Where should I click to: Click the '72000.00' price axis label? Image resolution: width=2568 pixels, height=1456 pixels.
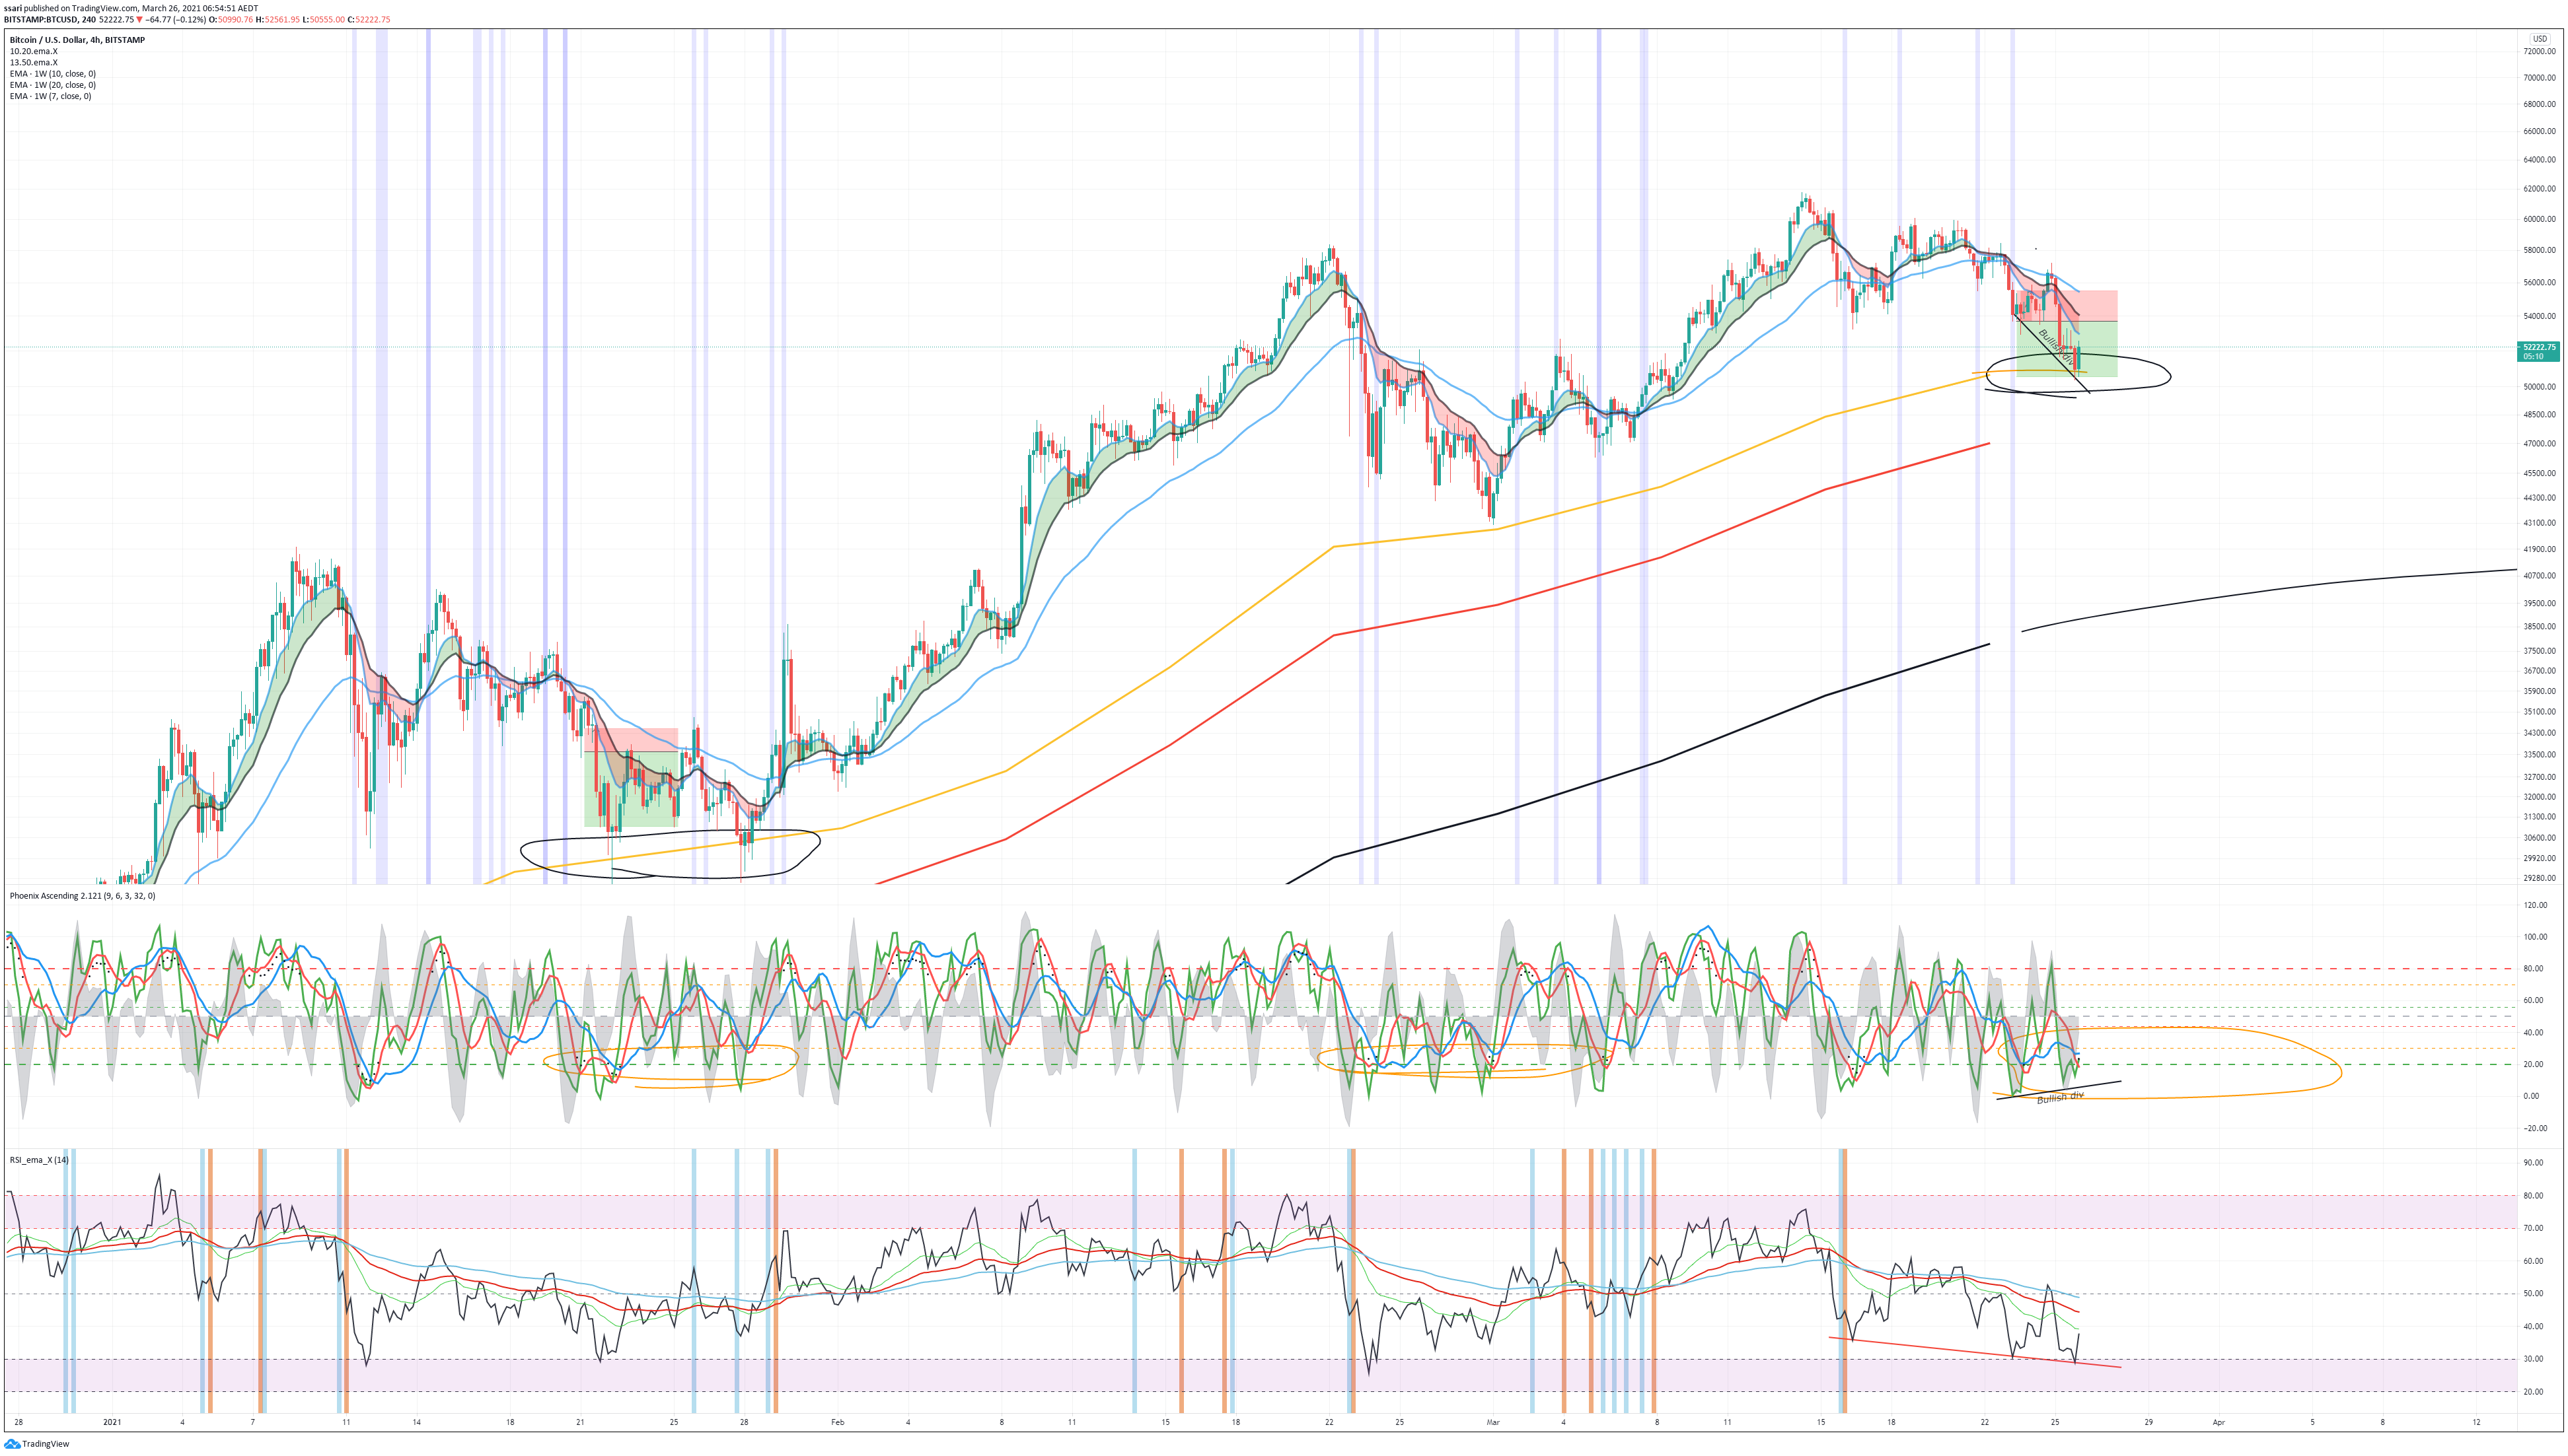tap(2539, 51)
